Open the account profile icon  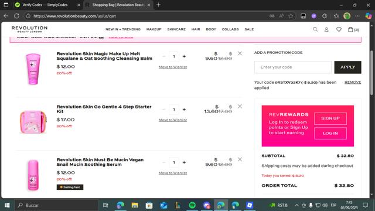[x=326, y=29]
